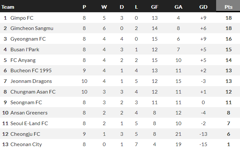The image size is (240, 149).
Task: Click the W wins column header
Action: (104, 7)
